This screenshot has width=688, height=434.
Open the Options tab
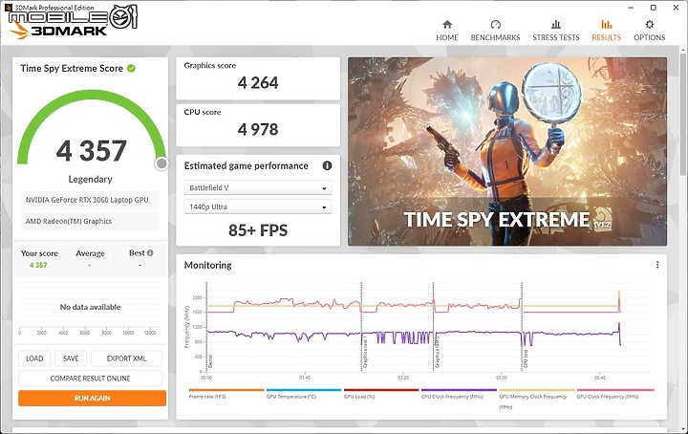(650, 31)
